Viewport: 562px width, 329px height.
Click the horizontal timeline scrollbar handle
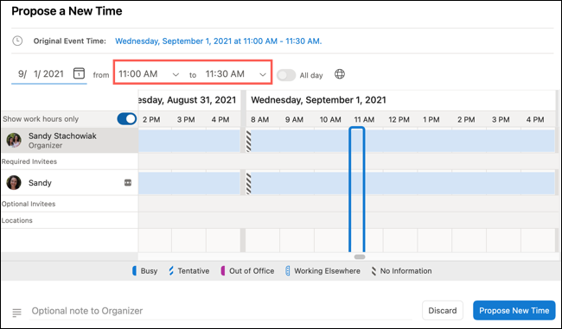tap(360, 256)
